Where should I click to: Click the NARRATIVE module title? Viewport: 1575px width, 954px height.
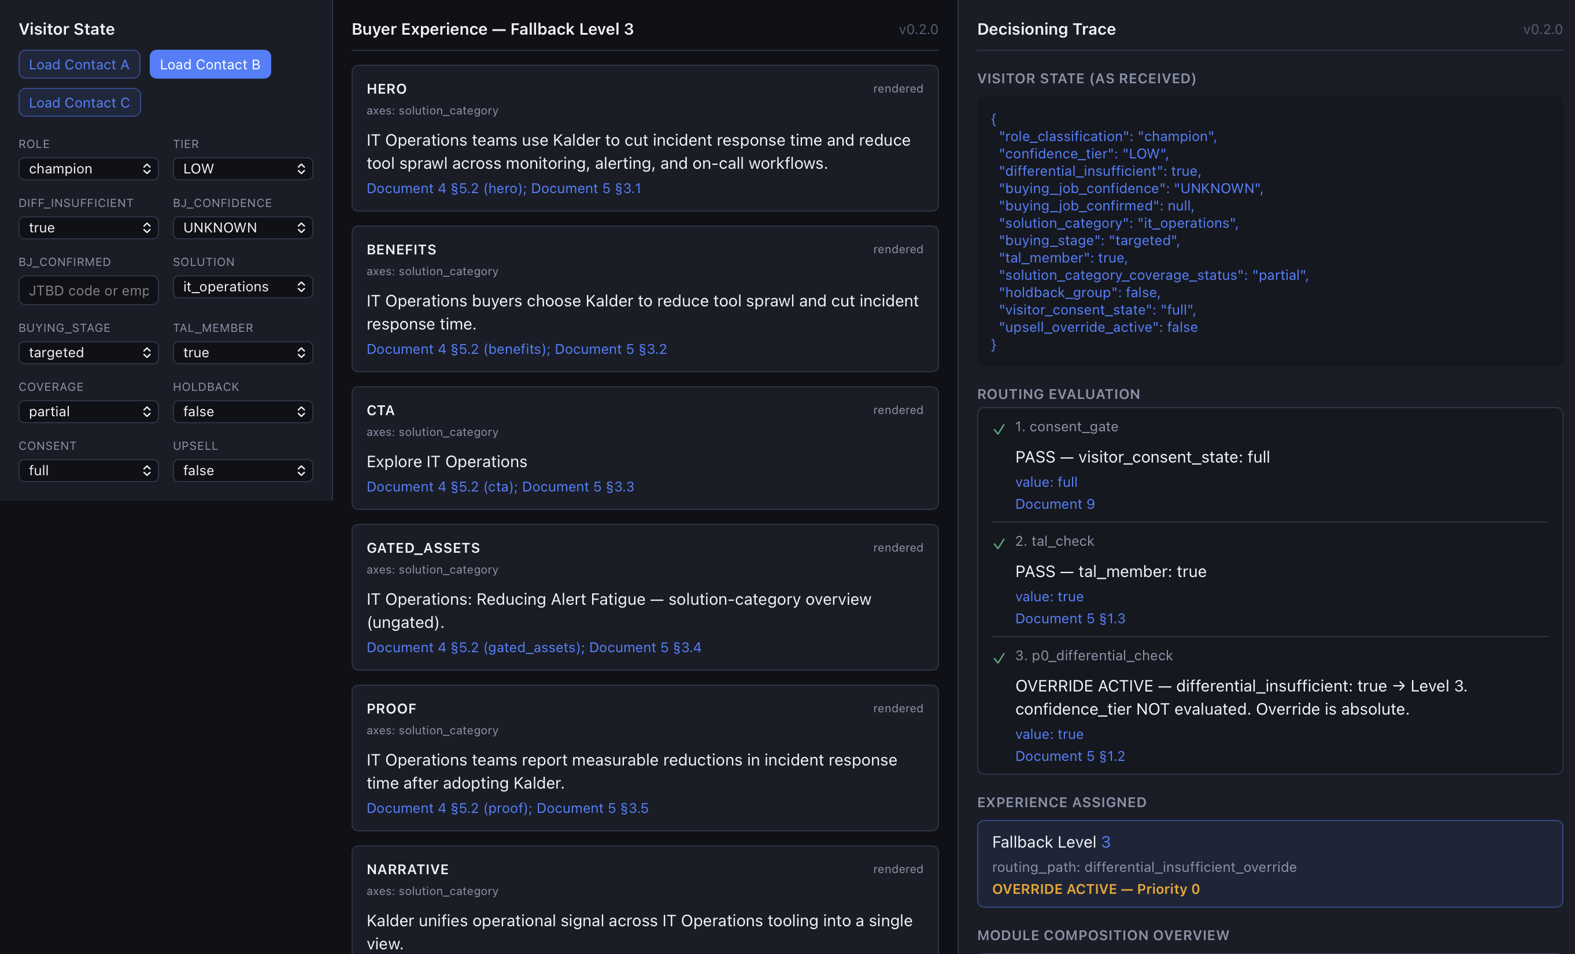(408, 870)
